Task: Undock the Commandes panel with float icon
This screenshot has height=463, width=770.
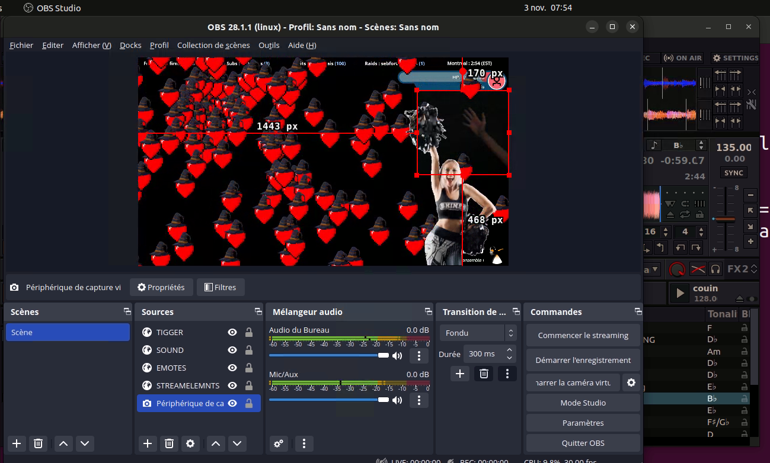Action: coord(638,311)
